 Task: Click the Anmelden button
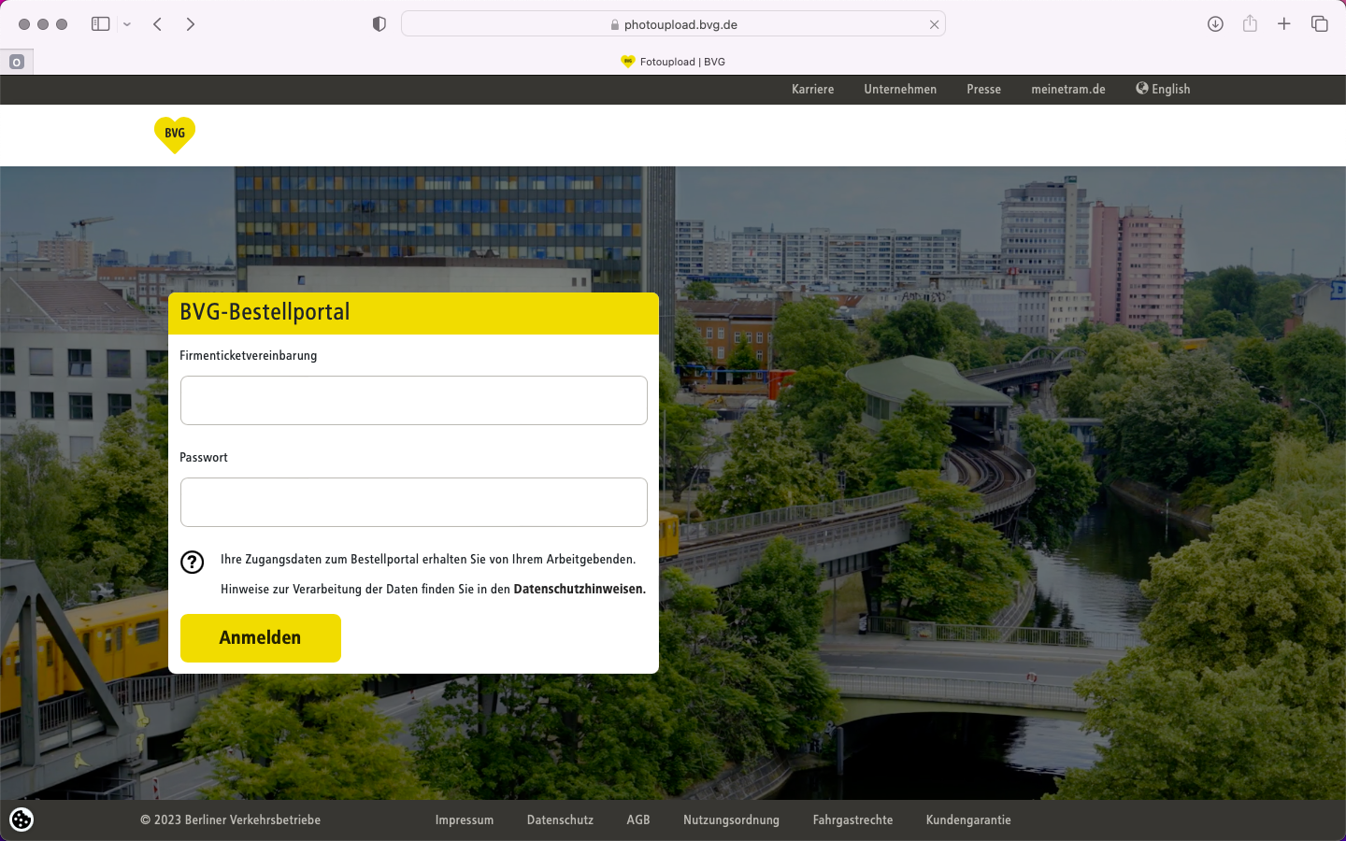tap(261, 638)
